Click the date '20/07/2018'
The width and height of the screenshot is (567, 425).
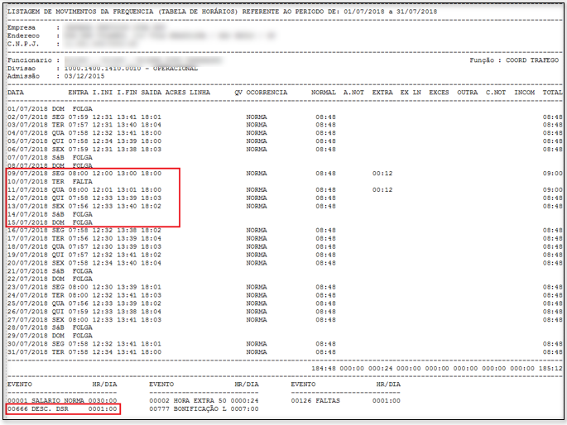pyautogui.click(x=27, y=263)
